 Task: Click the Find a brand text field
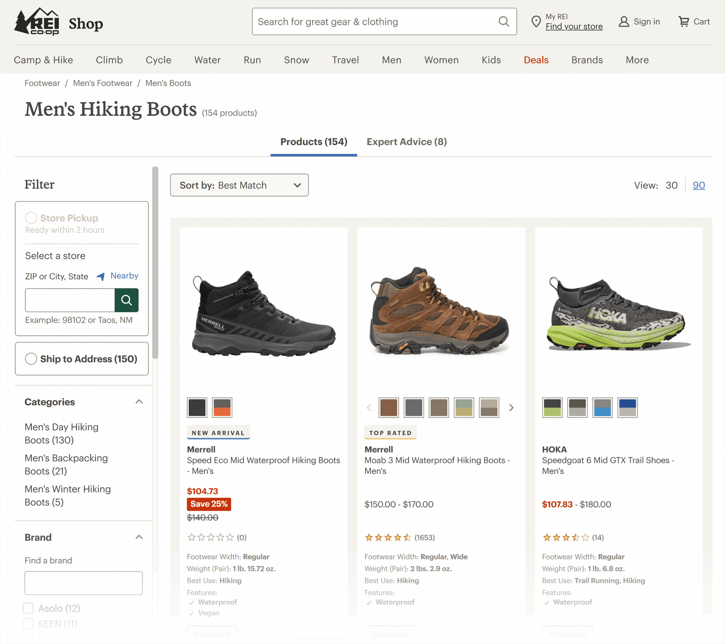(83, 583)
